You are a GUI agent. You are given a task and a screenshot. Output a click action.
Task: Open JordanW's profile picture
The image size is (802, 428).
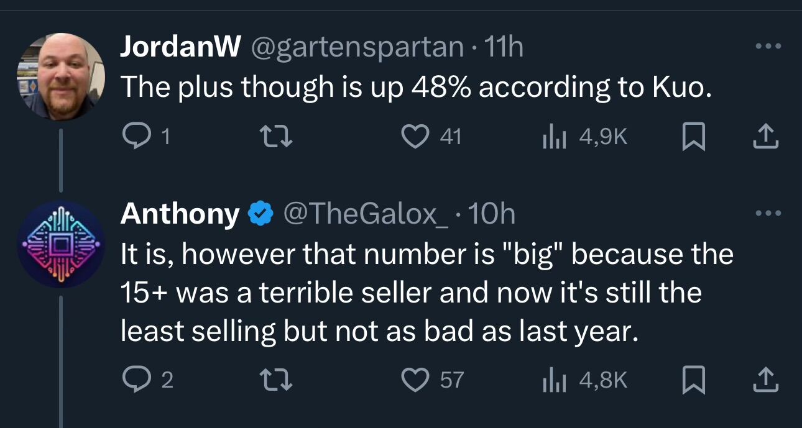pos(60,75)
